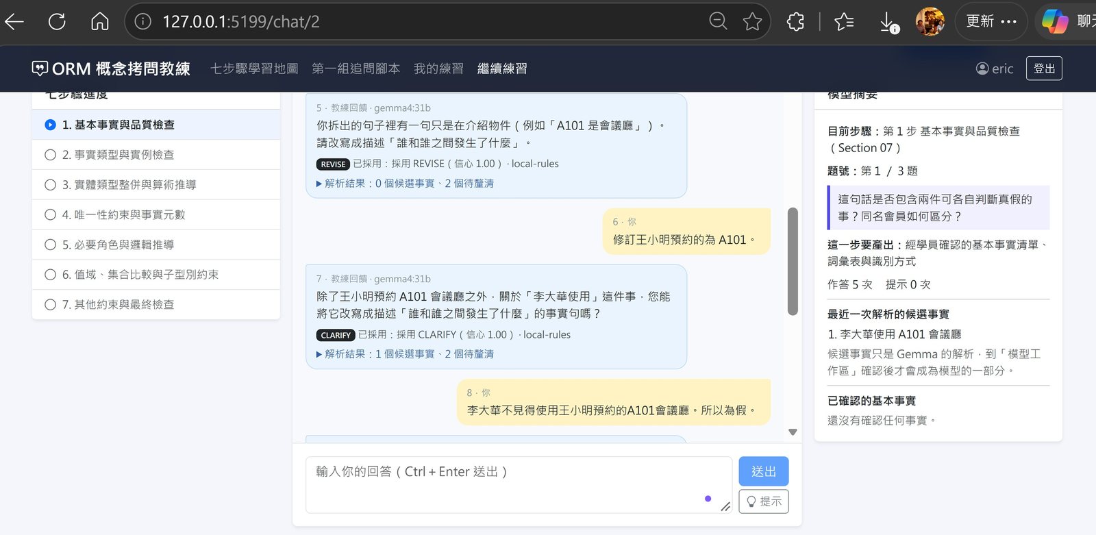Expand 解析結果 with 1 個候選事實

point(405,354)
